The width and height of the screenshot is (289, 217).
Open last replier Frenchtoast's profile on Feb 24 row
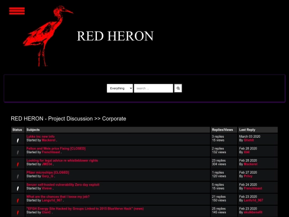[253, 189]
